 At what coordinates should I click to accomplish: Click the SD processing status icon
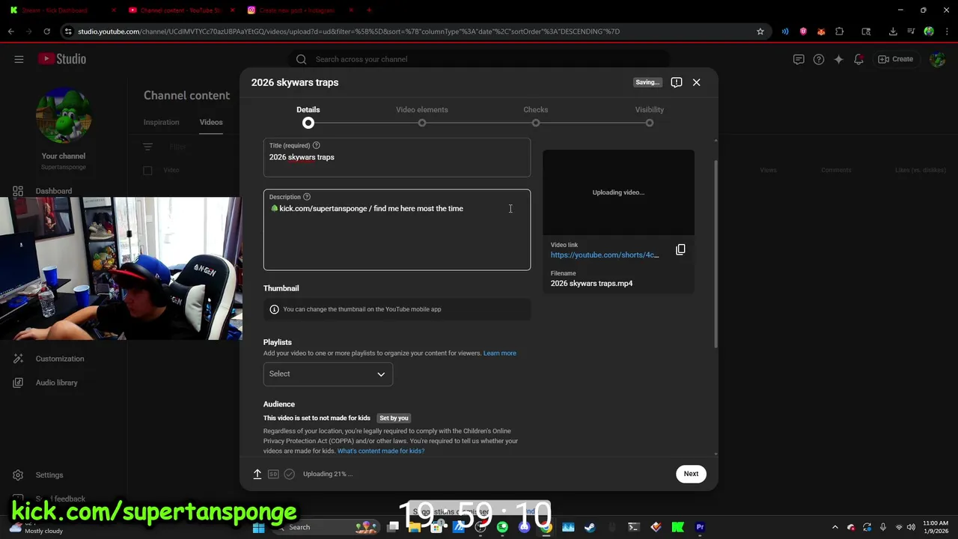273,474
